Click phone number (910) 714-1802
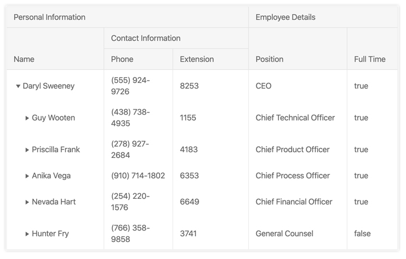This screenshot has width=406, height=259. point(138,176)
